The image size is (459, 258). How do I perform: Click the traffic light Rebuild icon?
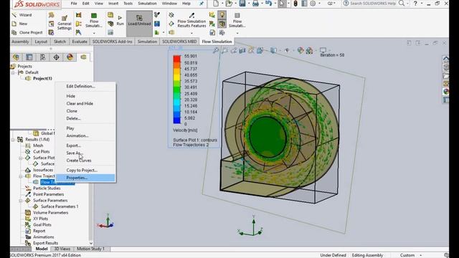coord(295,4)
